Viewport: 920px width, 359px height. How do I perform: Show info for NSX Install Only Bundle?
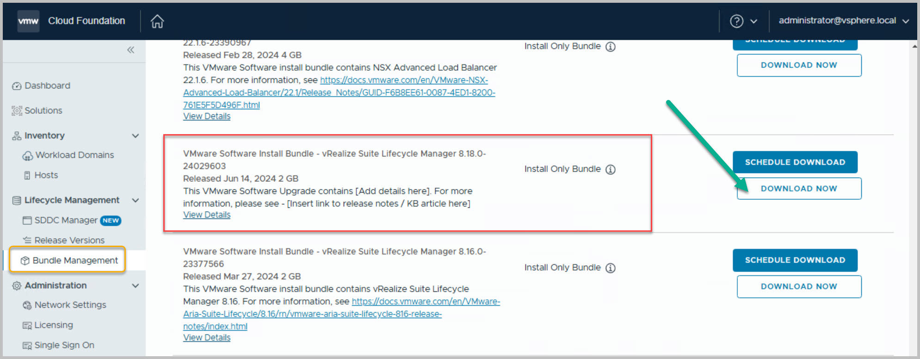[611, 47]
